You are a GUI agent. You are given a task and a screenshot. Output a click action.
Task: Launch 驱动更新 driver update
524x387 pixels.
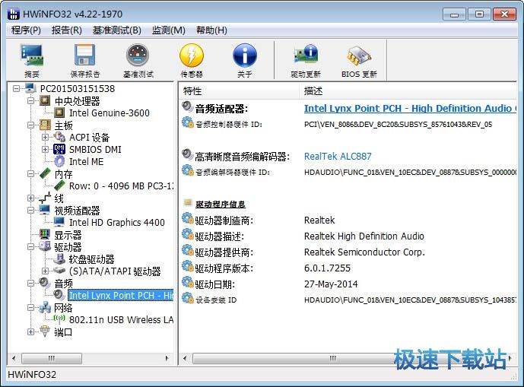(306, 60)
